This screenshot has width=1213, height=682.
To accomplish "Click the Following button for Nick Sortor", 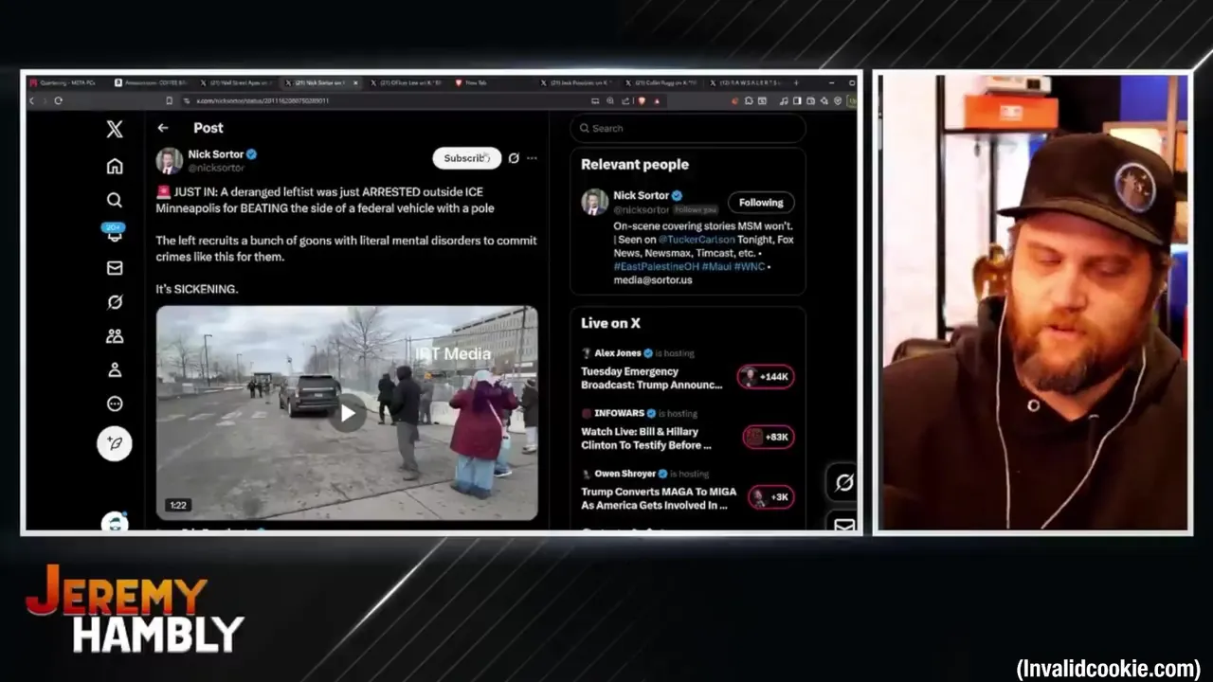I will coord(761,202).
